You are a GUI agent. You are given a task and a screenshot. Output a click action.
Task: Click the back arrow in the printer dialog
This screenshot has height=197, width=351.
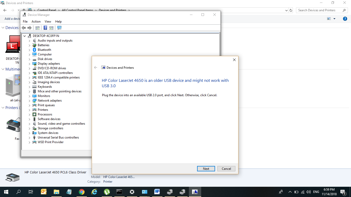96,67
